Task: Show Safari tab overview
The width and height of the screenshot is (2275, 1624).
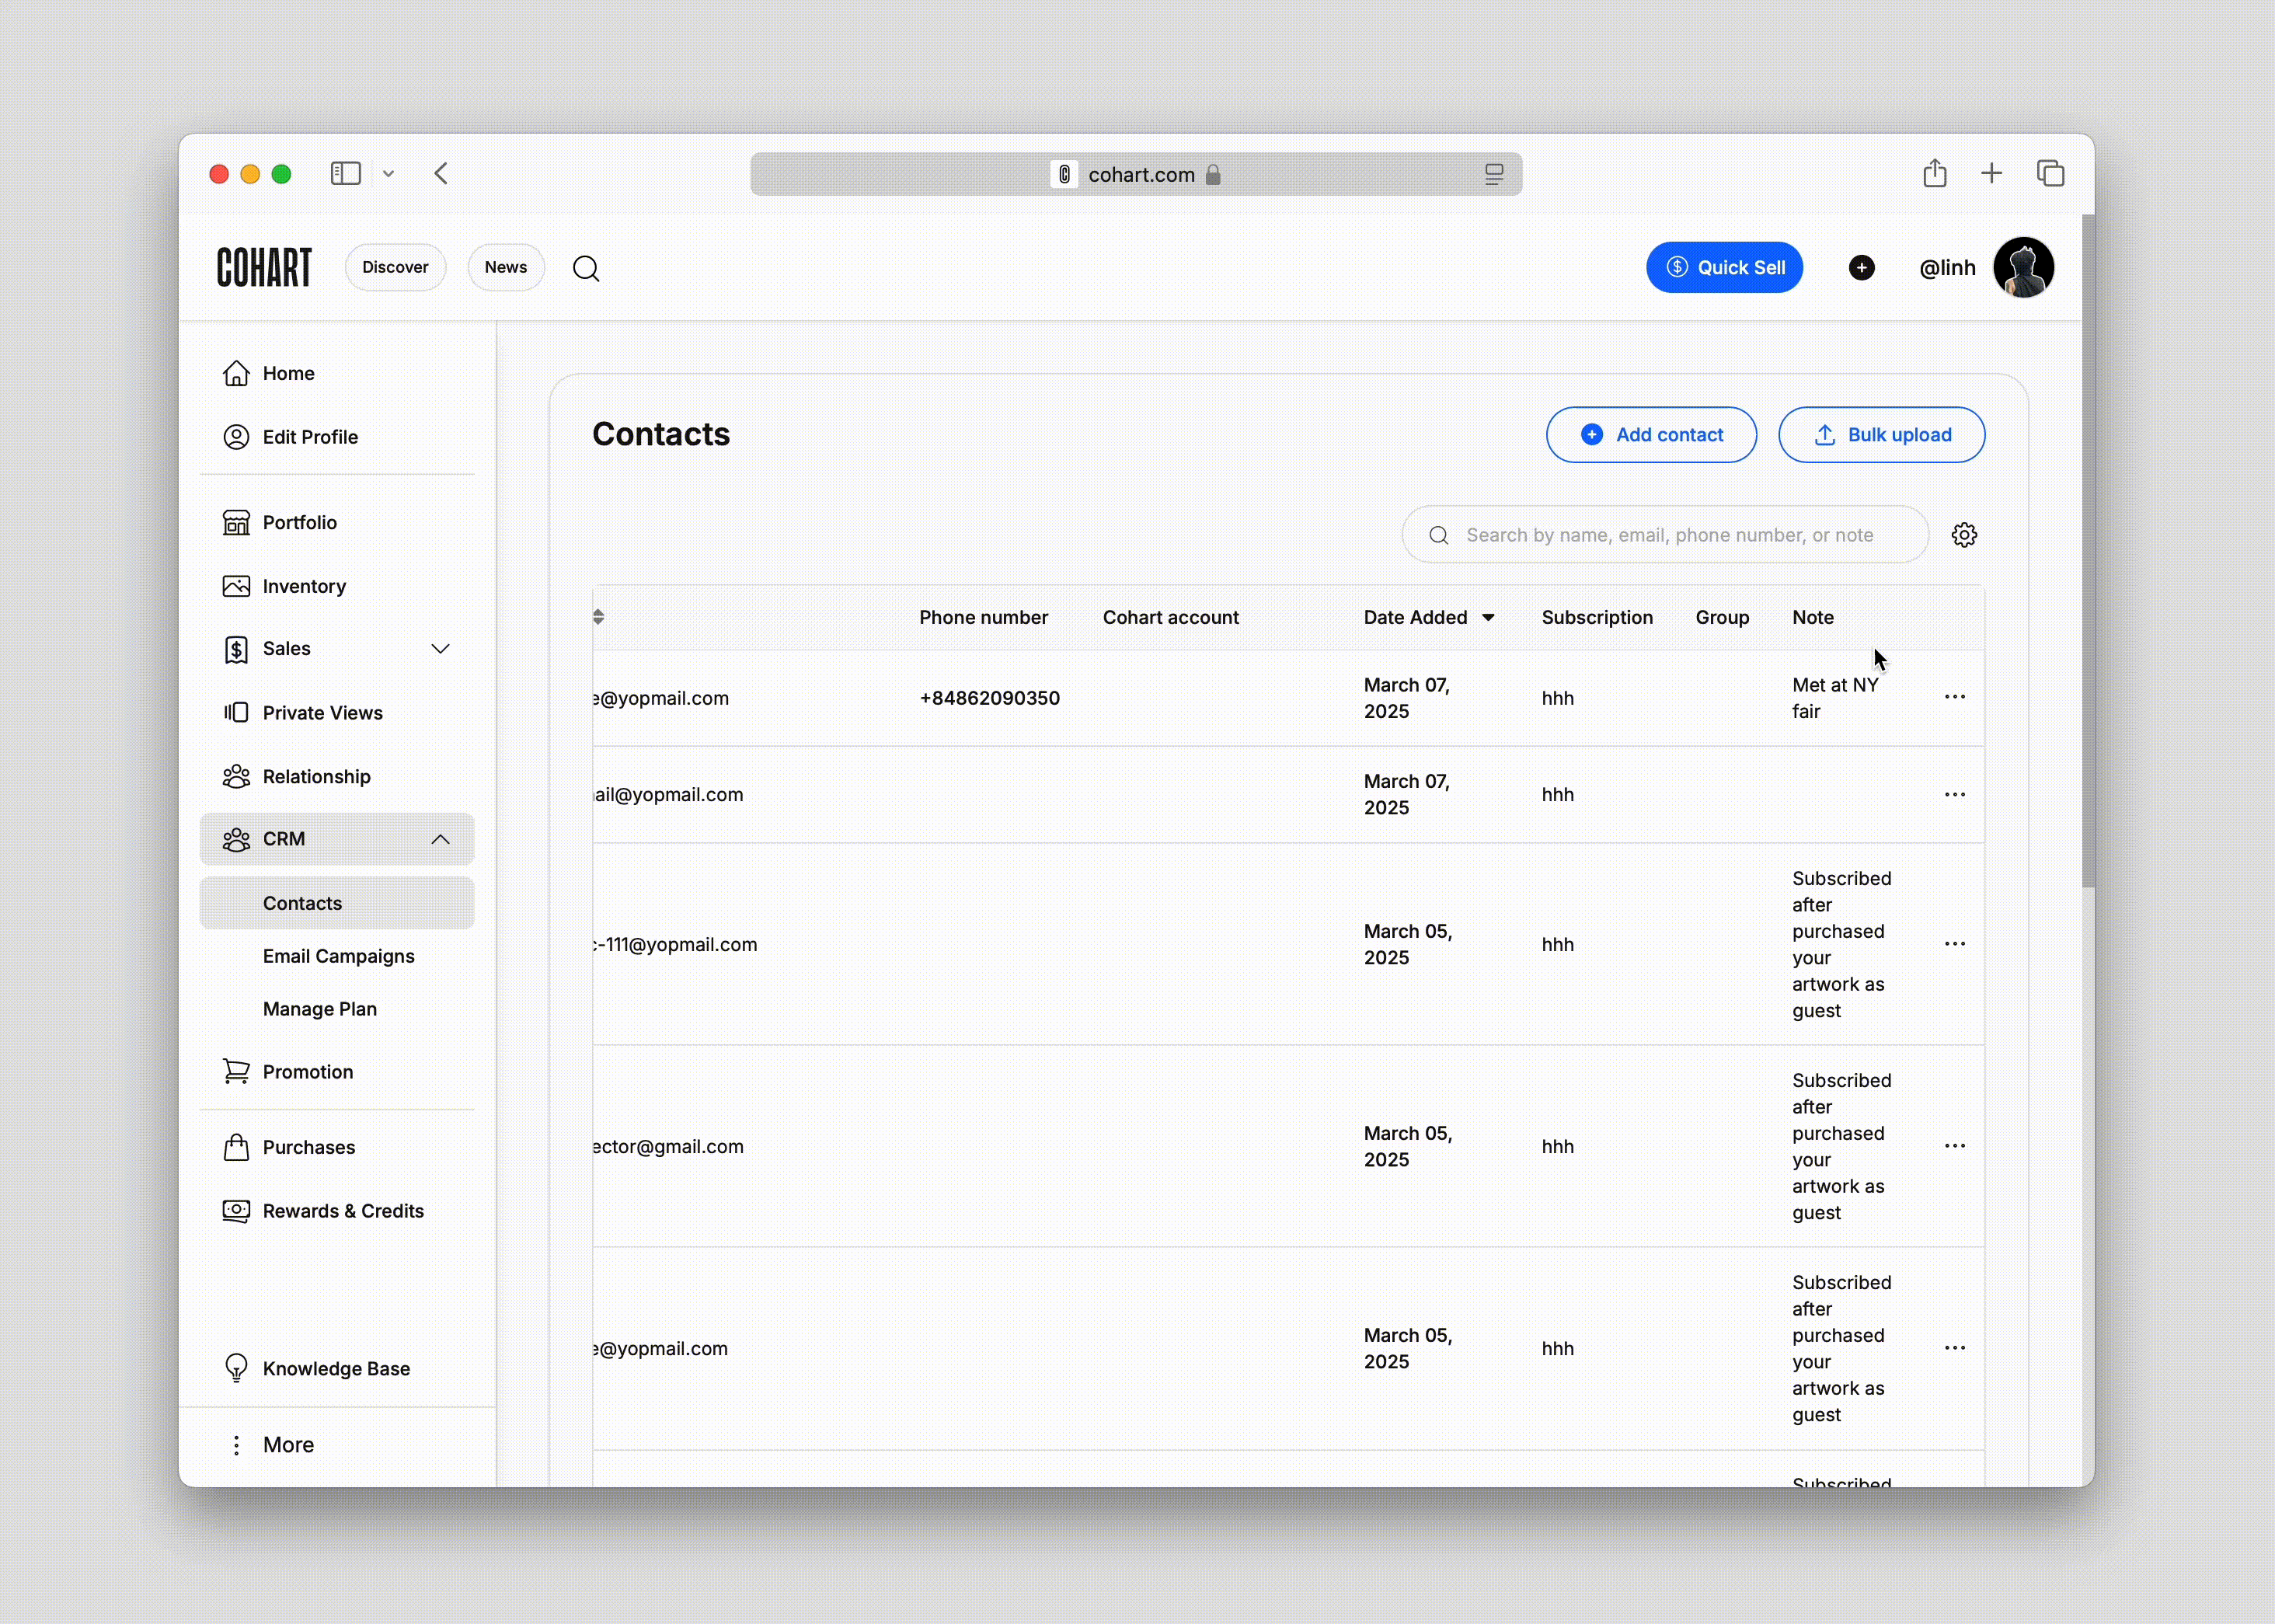Action: click(x=2050, y=173)
